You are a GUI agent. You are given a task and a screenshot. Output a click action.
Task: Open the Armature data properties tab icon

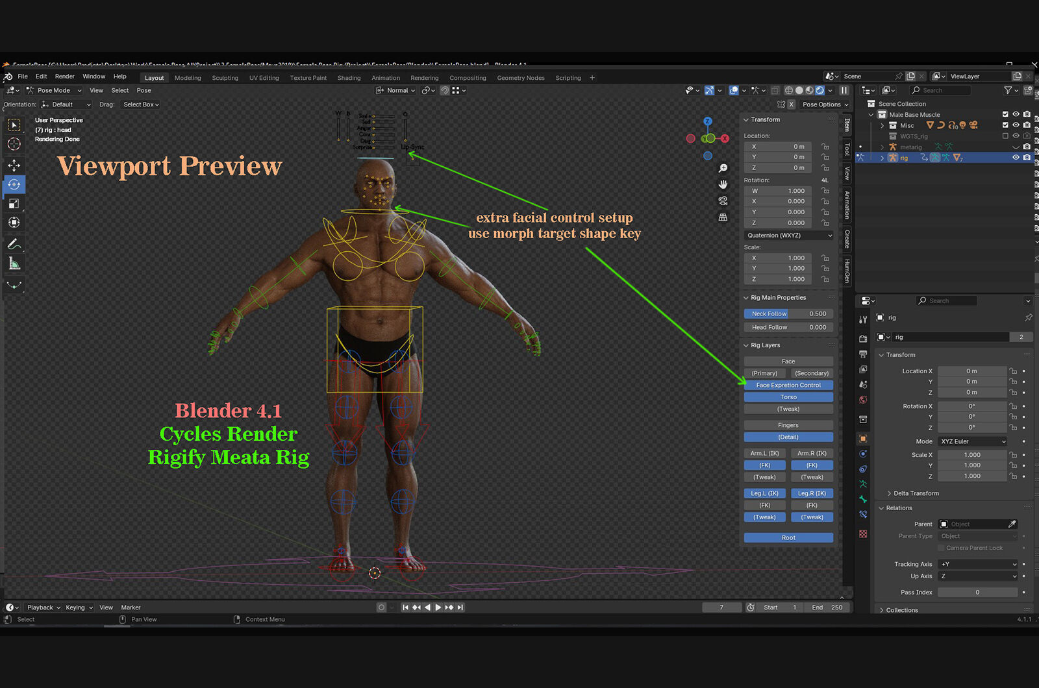tap(863, 484)
